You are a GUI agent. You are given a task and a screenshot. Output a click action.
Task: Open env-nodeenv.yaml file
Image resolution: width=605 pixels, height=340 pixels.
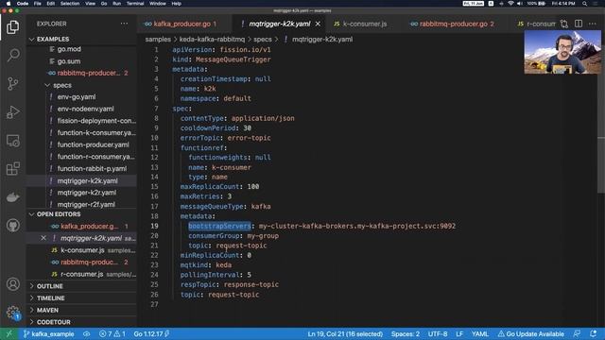click(86, 110)
